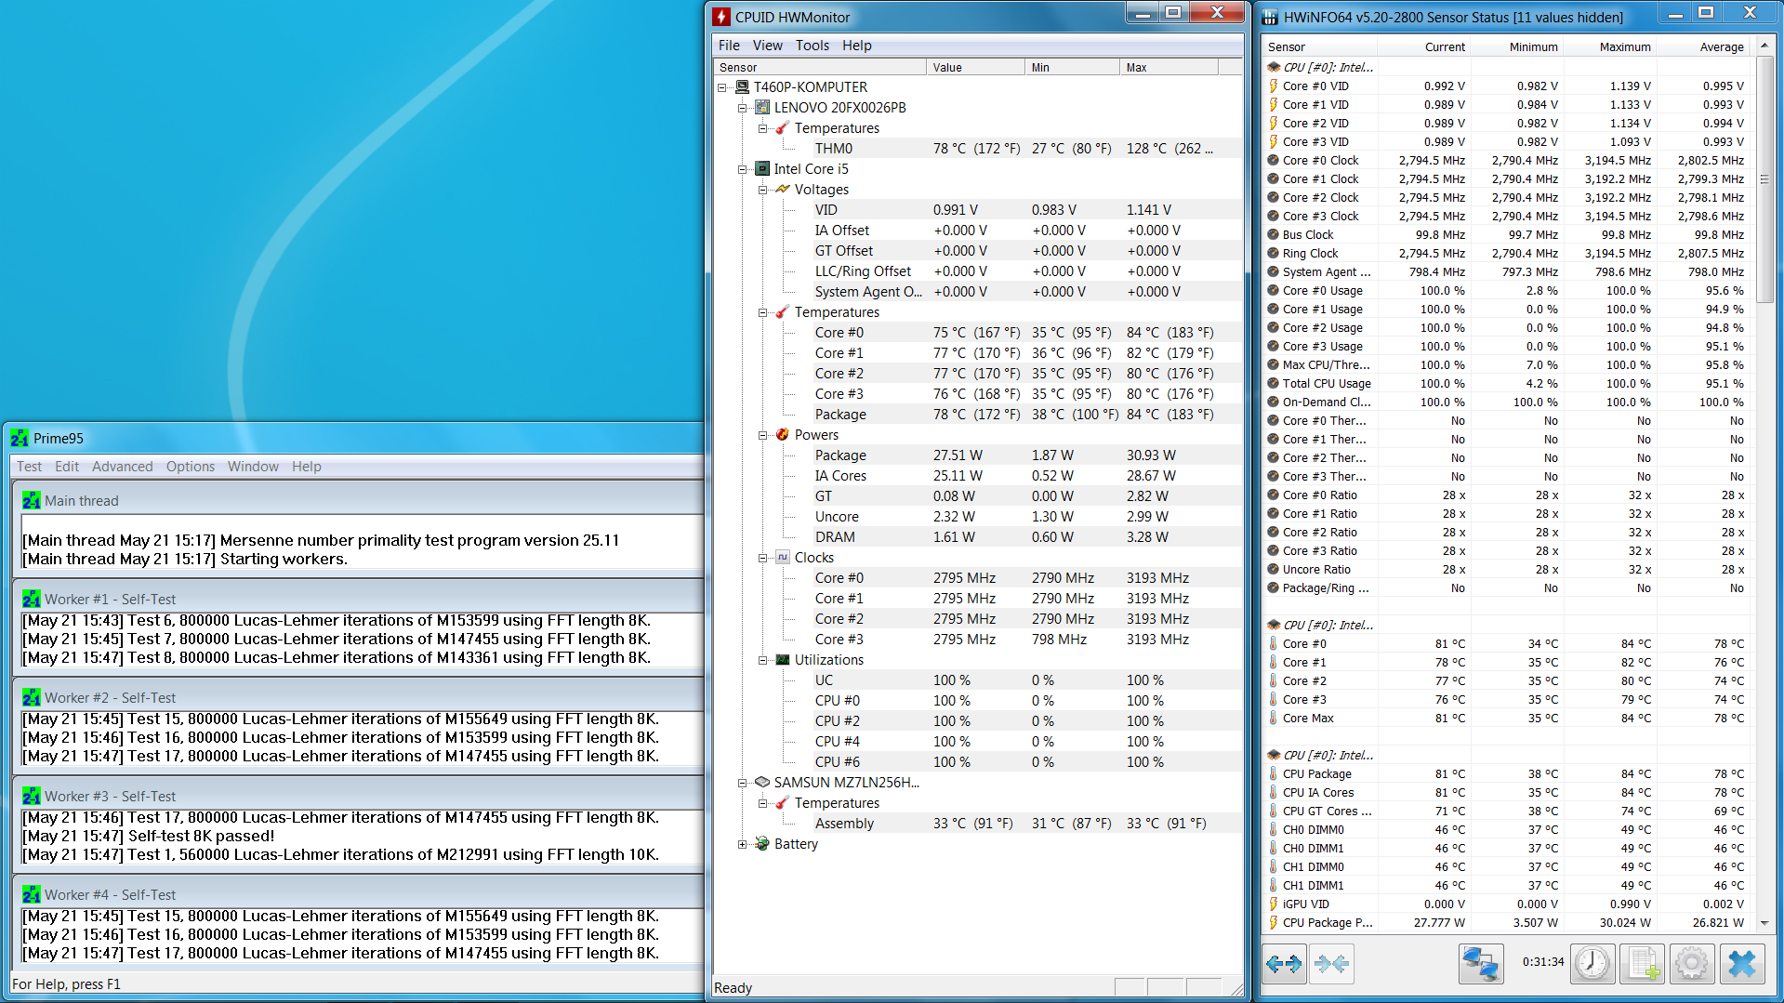This screenshot has height=1003, width=1784.
Task: Open Prime95 Test menu
Action: [29, 467]
